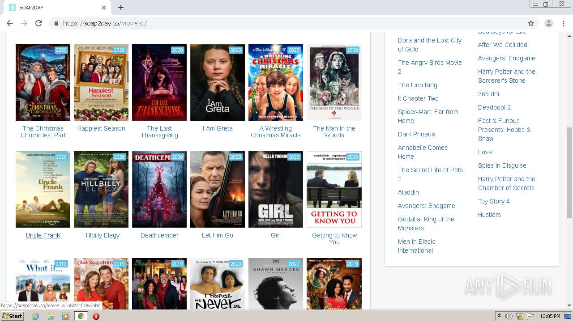Open 365 dni sidebar link
573x322 pixels.
point(488,94)
